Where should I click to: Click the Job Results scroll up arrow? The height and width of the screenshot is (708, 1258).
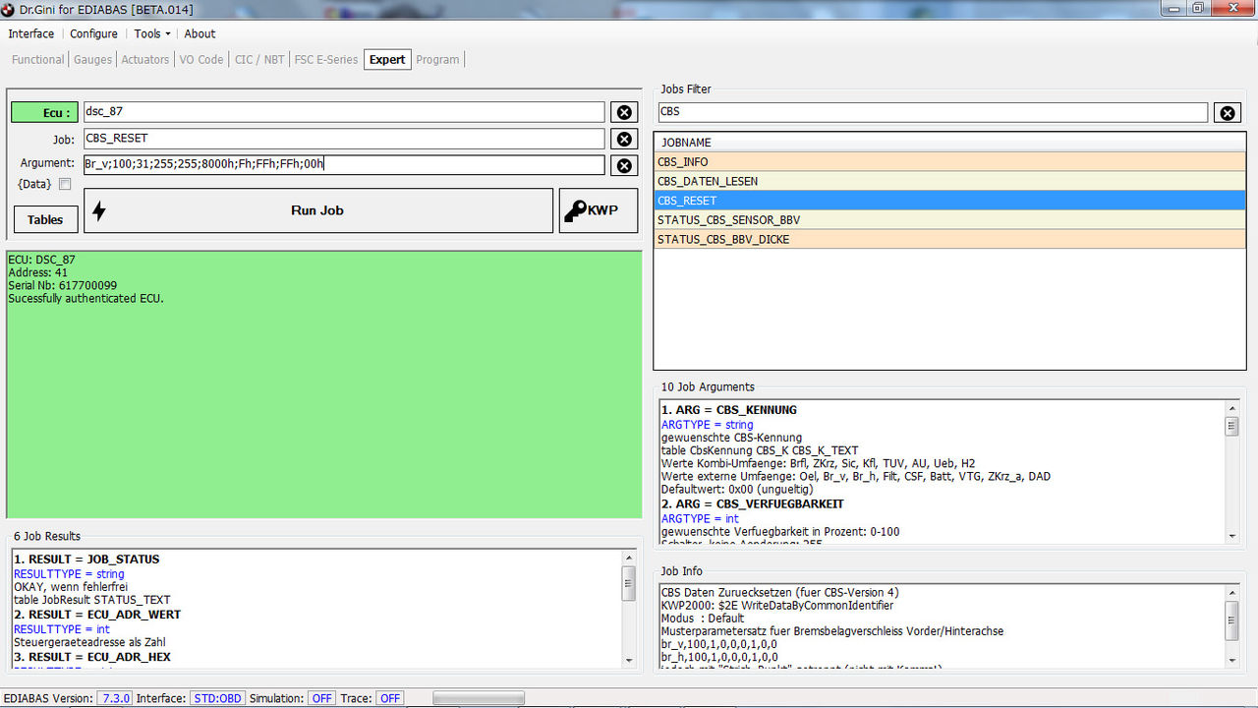629,558
